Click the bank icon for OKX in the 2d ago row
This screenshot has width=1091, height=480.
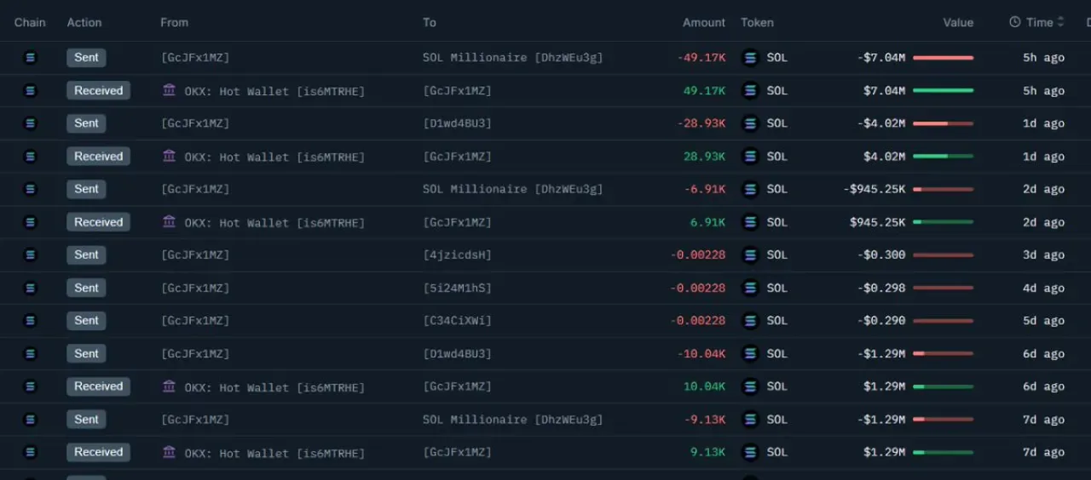pos(169,221)
